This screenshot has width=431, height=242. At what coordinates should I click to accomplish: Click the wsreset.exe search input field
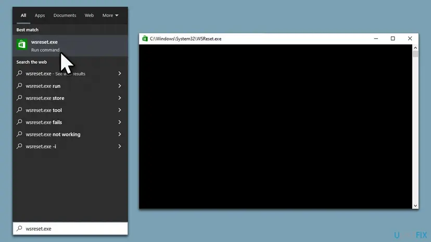coord(70,228)
